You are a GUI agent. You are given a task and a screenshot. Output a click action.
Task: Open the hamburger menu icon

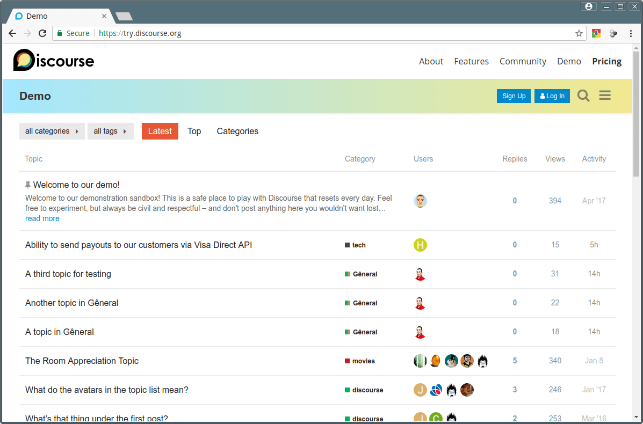[x=605, y=96]
